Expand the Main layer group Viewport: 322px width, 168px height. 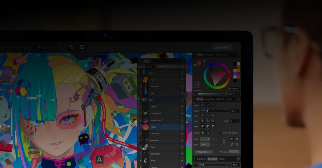[x=139, y=100]
